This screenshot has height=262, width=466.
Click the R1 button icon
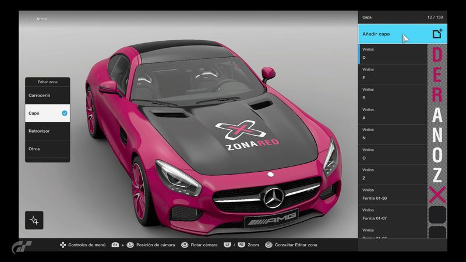tap(115, 245)
